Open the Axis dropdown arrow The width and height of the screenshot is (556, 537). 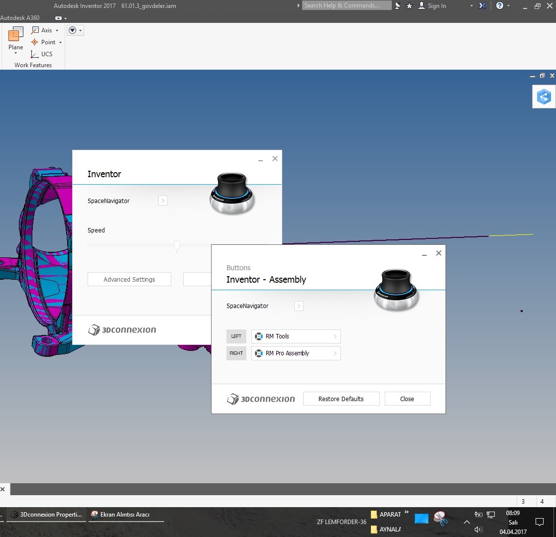(57, 30)
